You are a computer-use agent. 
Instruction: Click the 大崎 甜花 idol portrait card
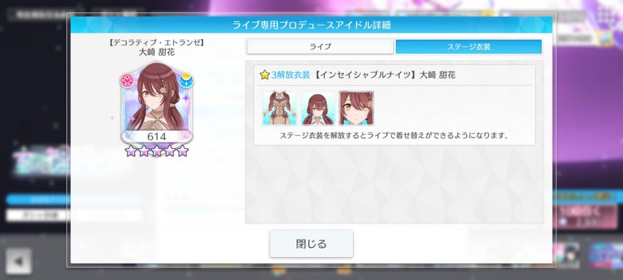coord(156,104)
